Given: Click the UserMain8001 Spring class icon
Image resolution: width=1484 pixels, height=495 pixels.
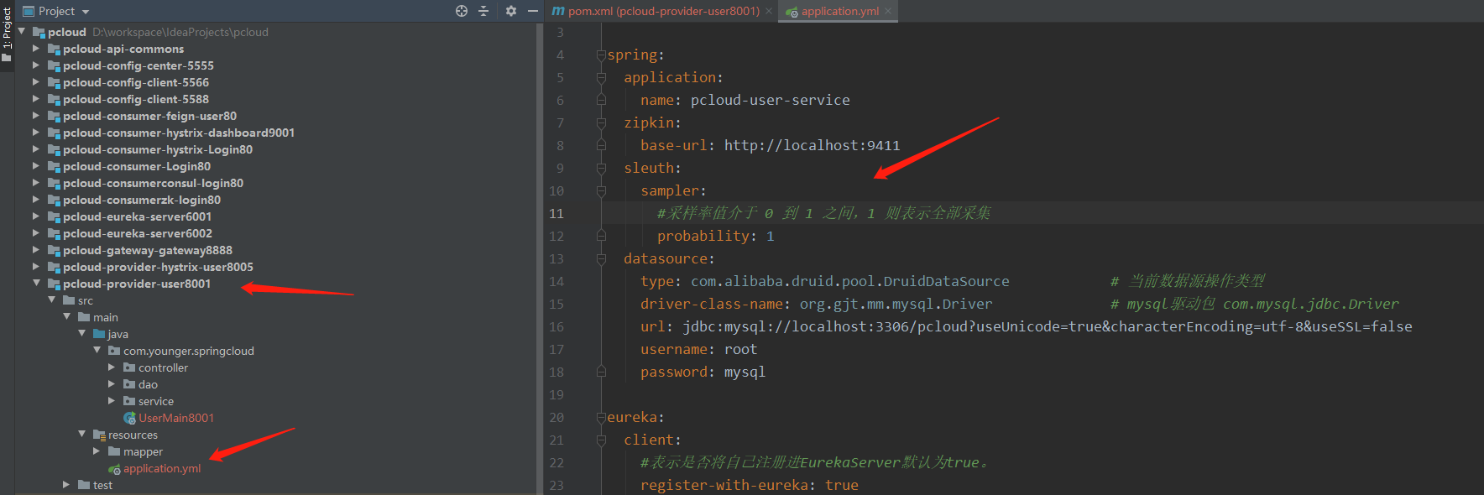Looking at the screenshot, I should tap(130, 418).
